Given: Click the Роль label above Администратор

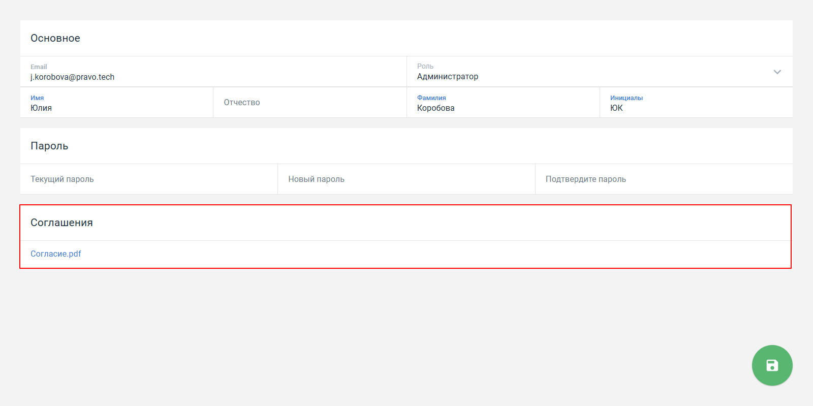Looking at the screenshot, I should click(x=425, y=67).
